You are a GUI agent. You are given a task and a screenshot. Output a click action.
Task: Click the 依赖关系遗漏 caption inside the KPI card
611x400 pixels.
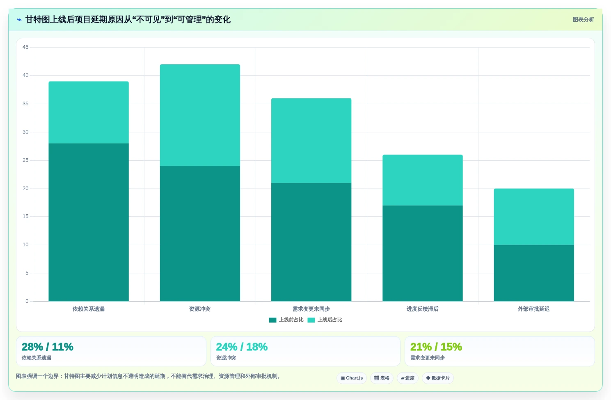click(37, 358)
